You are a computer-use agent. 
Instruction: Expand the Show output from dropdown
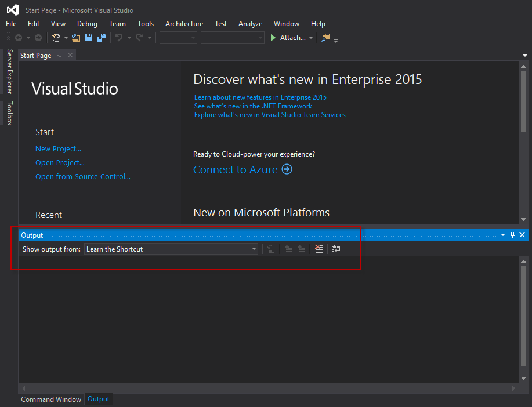coord(254,249)
